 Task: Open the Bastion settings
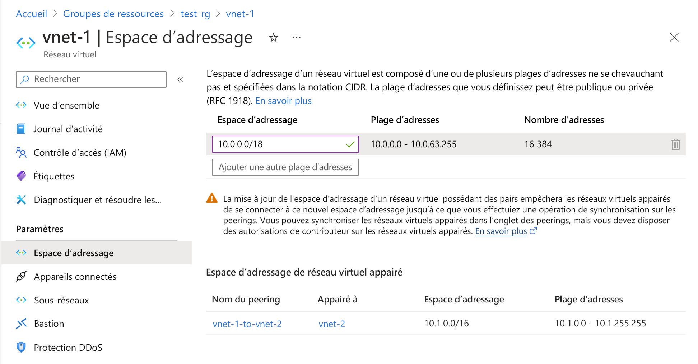pyautogui.click(x=49, y=324)
